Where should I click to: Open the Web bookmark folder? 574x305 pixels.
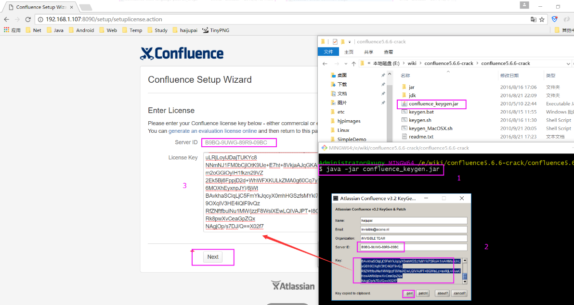click(108, 30)
